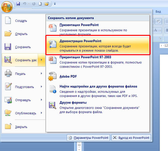Click the Презентация PowerPoint file icon
Screen dimensions: 168x151
coord(53,28)
